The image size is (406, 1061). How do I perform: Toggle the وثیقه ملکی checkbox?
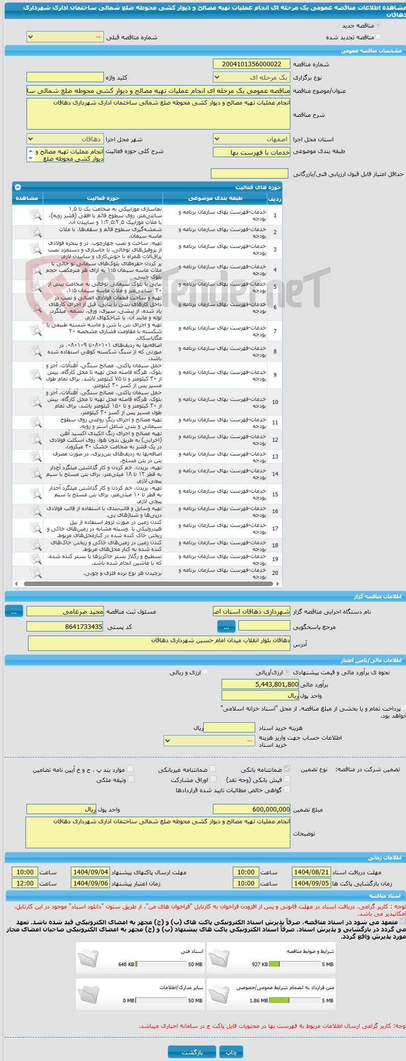pyautogui.click(x=131, y=779)
